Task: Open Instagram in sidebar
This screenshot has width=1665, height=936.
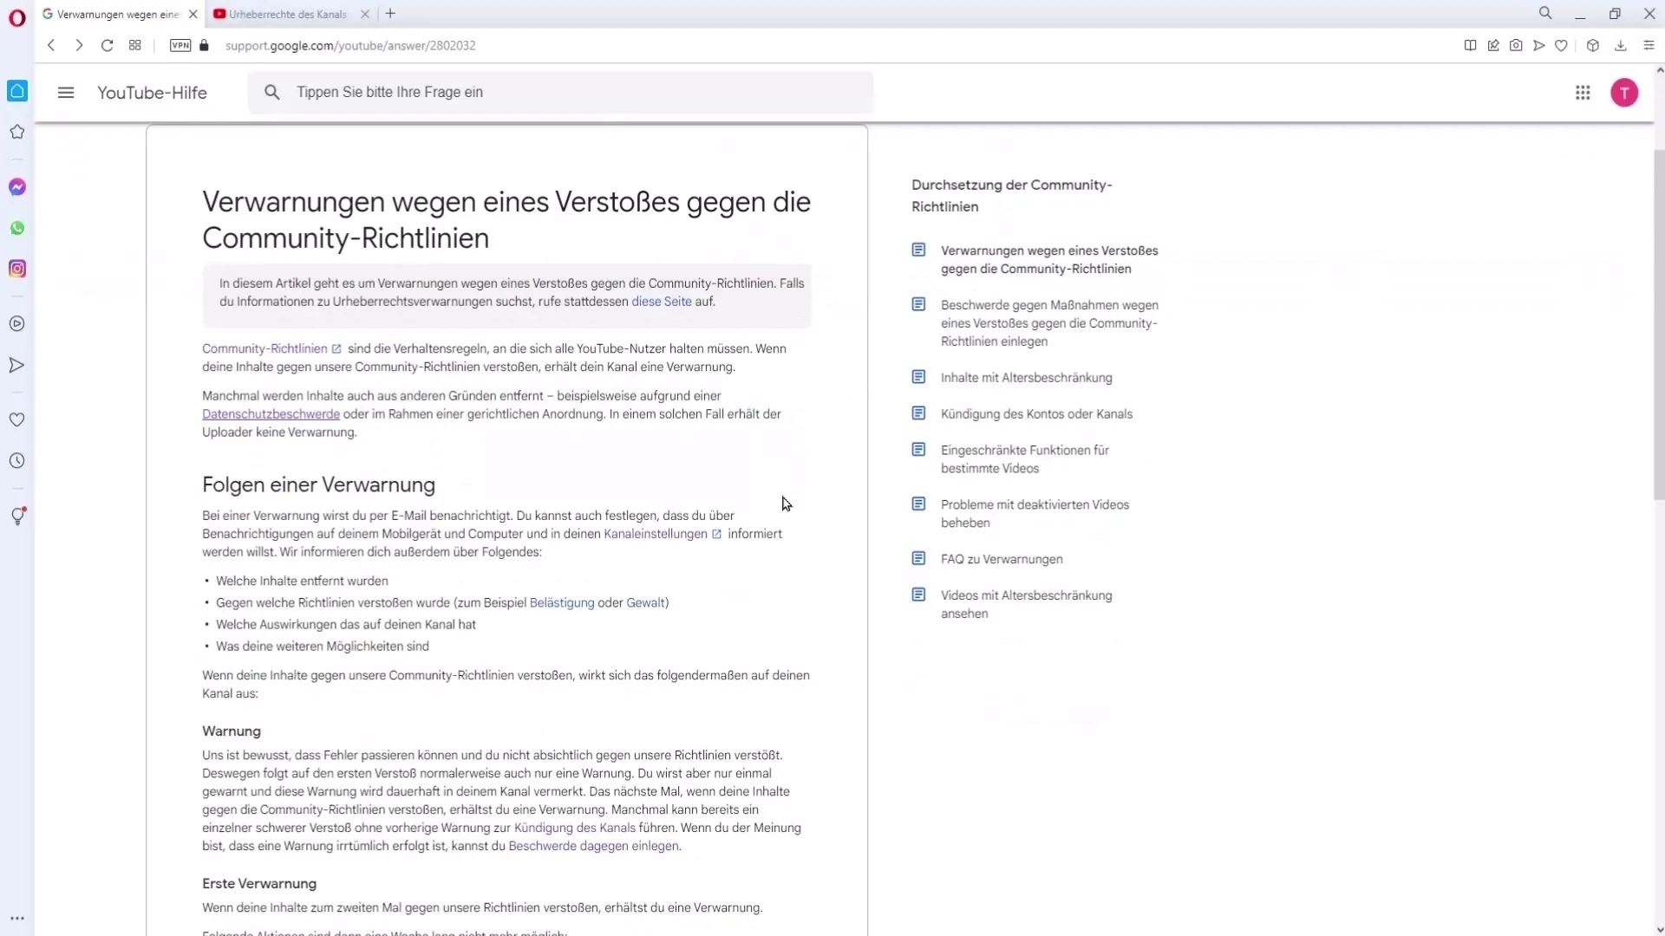Action: 17,269
